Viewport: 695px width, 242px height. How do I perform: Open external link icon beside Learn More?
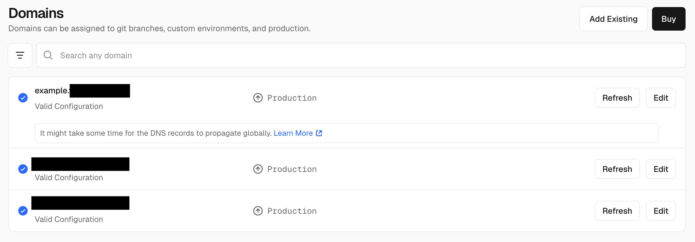[x=319, y=133]
